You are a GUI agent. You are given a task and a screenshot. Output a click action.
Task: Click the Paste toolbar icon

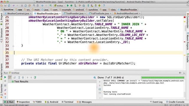[30, 6]
